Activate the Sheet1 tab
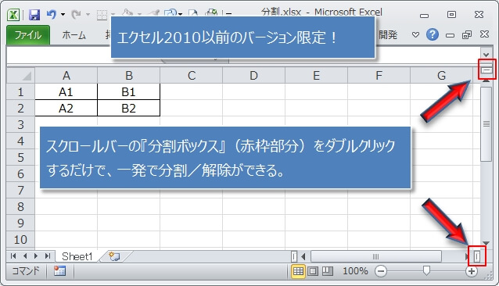The height and width of the screenshot is (286, 499). [x=77, y=256]
